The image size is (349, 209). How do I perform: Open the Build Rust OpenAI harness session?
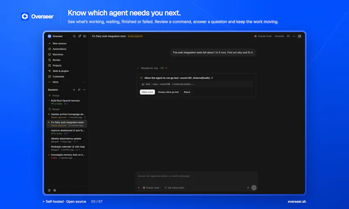pos(67,102)
